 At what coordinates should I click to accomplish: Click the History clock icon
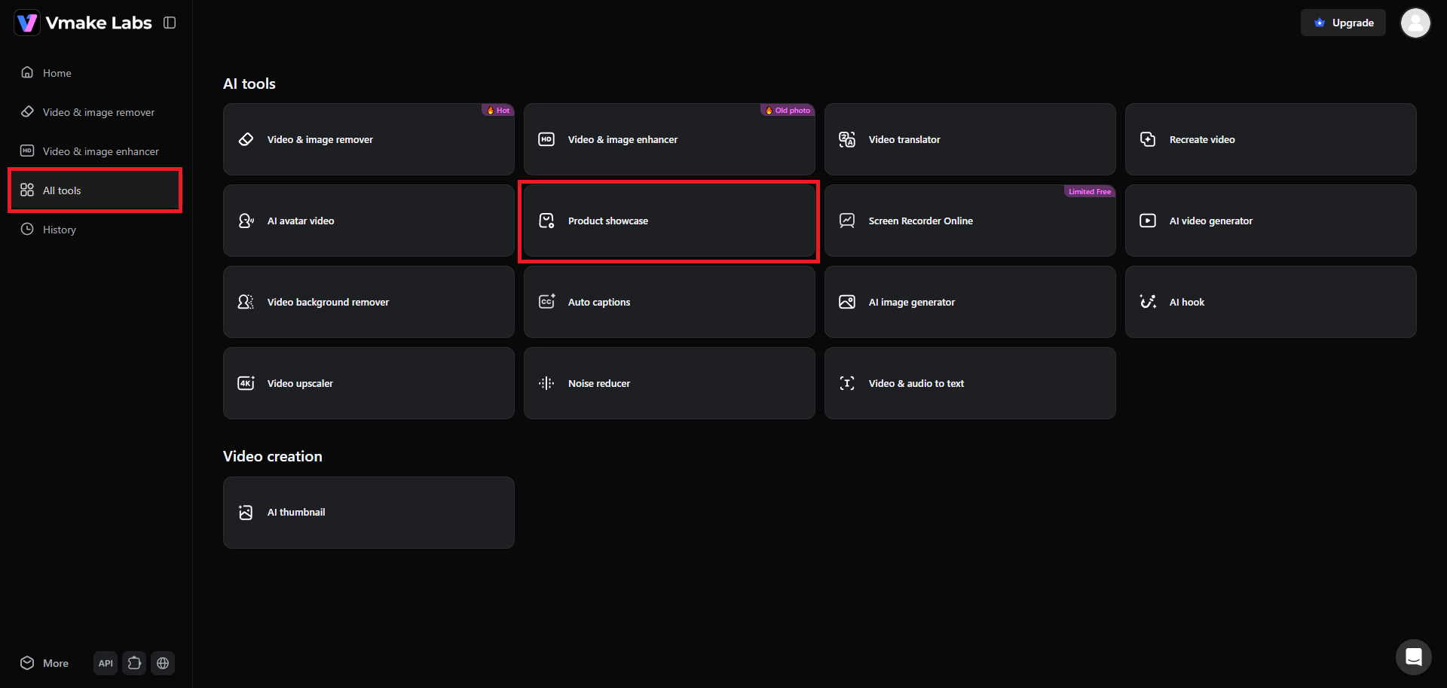tap(27, 229)
